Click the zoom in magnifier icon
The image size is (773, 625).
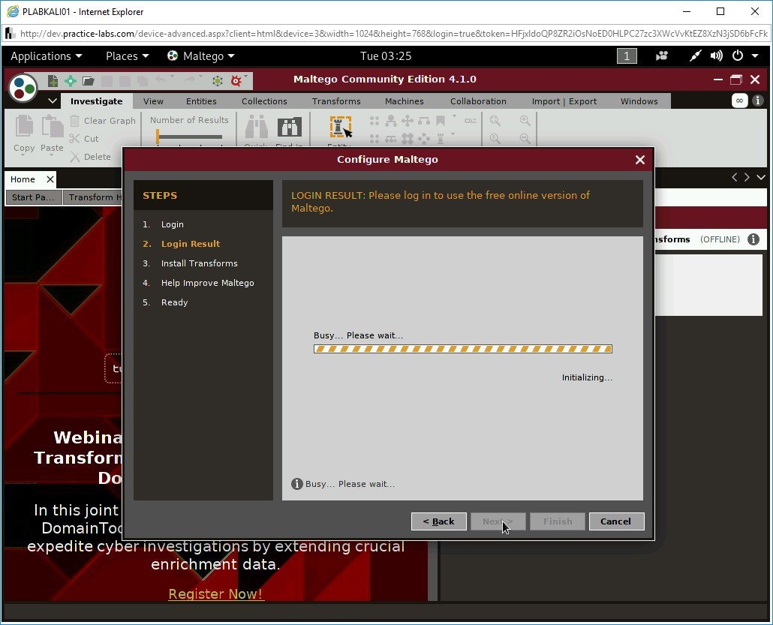[x=525, y=120]
